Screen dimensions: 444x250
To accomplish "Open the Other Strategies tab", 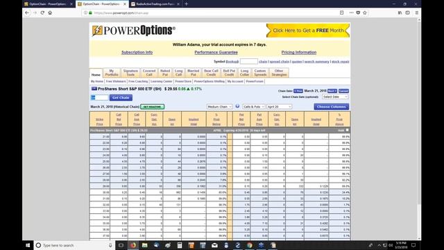I will coord(279,72).
